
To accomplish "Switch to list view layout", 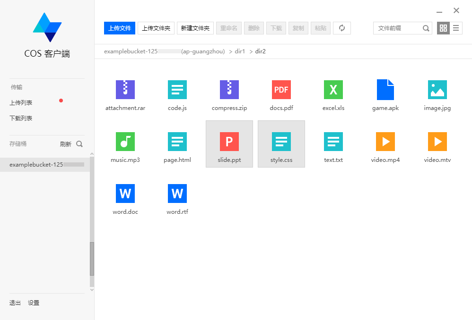I will [x=456, y=28].
